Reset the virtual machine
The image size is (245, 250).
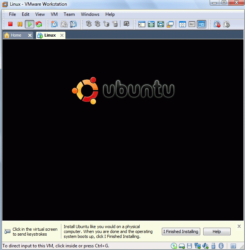[x=39, y=24]
